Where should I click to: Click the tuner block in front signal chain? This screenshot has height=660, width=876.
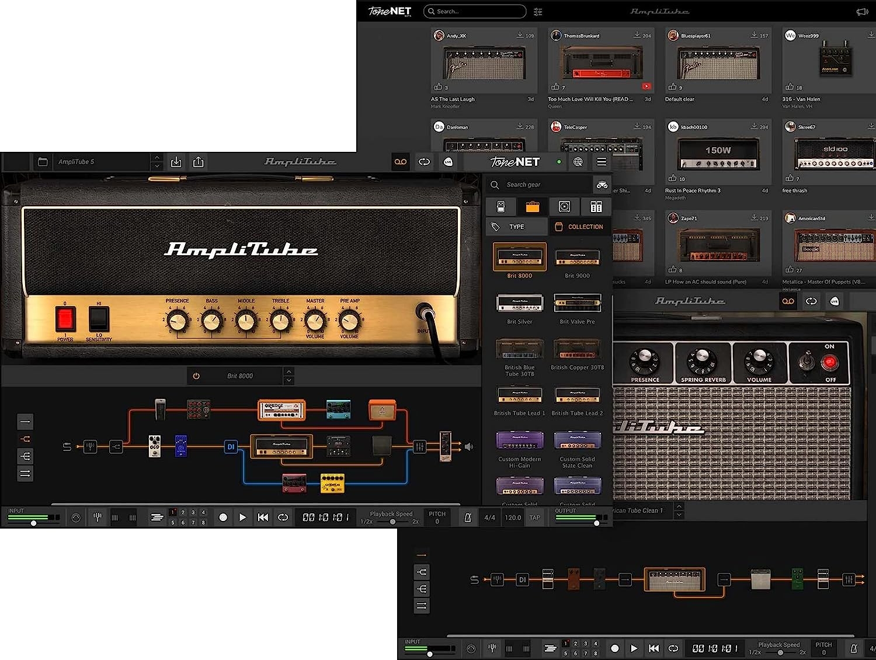pyautogui.click(x=90, y=447)
